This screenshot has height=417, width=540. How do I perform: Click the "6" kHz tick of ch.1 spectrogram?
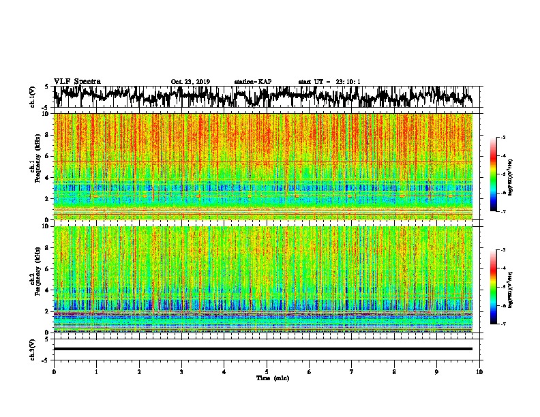pos(48,156)
